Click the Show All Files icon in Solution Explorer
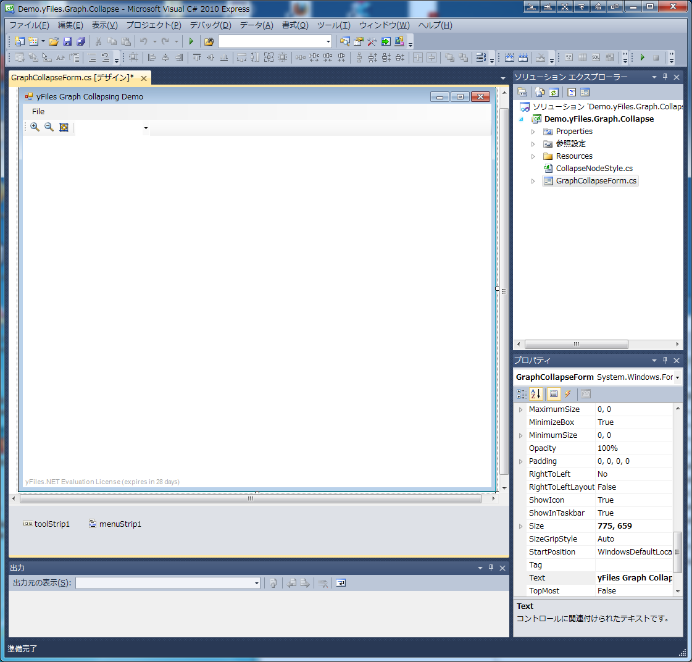 [x=540, y=92]
